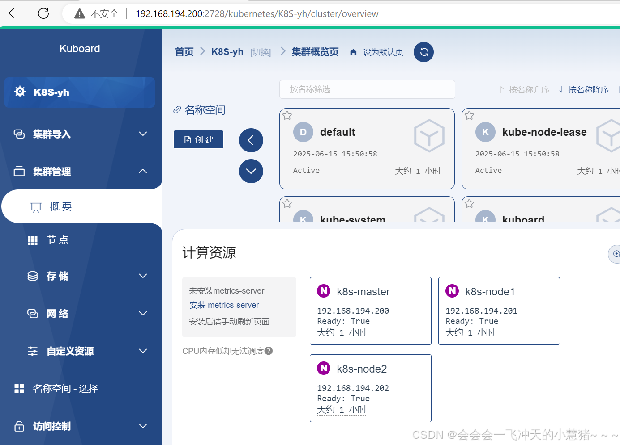This screenshot has width=620, height=445.
Task: Click the round refresh button in header
Action: pyautogui.click(x=424, y=52)
